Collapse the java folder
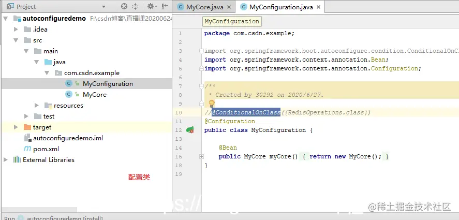 coord(37,62)
